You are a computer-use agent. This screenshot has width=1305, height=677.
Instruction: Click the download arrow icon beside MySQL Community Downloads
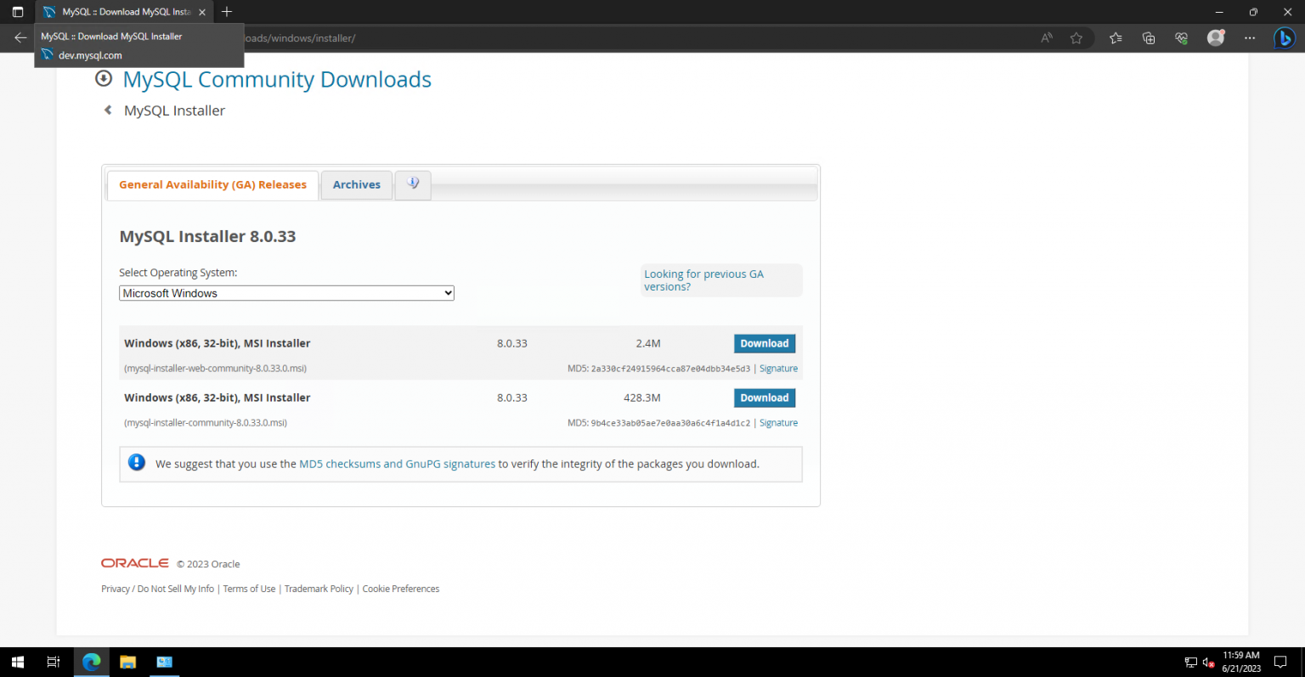click(x=103, y=78)
